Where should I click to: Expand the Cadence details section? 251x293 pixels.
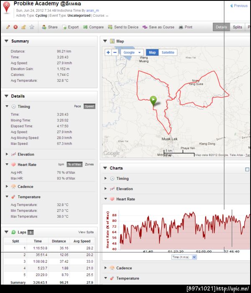[7, 186]
